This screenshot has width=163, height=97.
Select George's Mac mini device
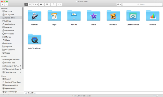tap(11, 60)
